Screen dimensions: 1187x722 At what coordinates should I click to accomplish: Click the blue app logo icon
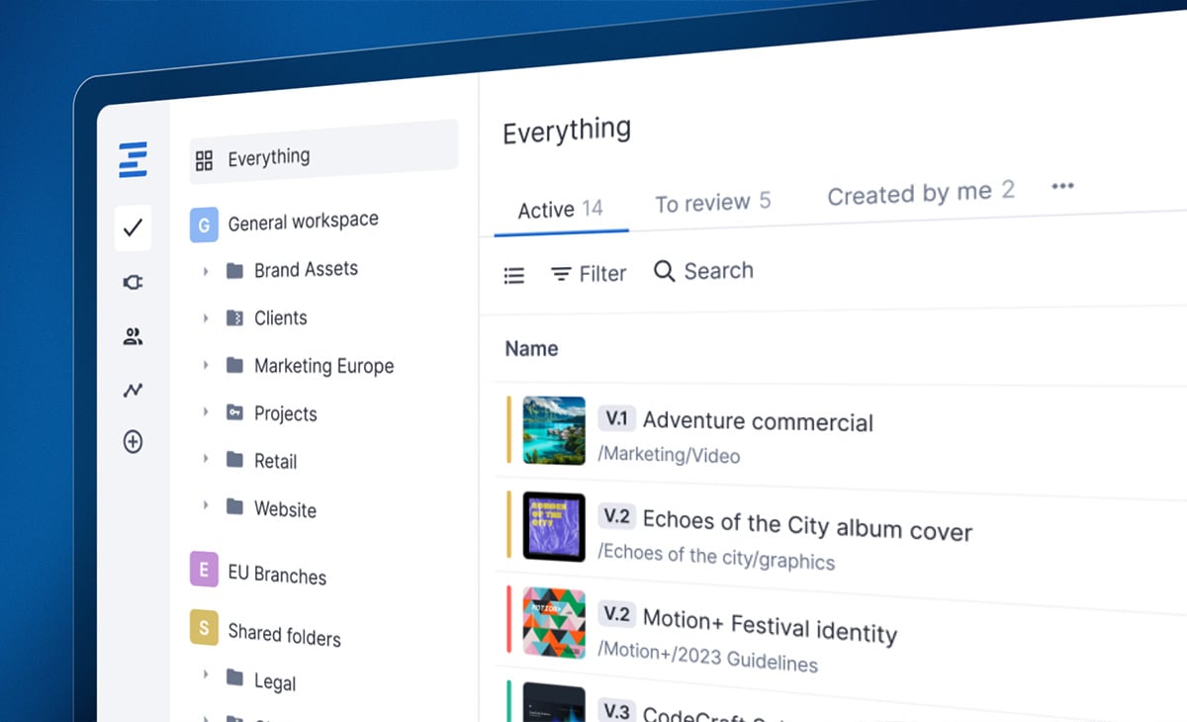click(133, 159)
